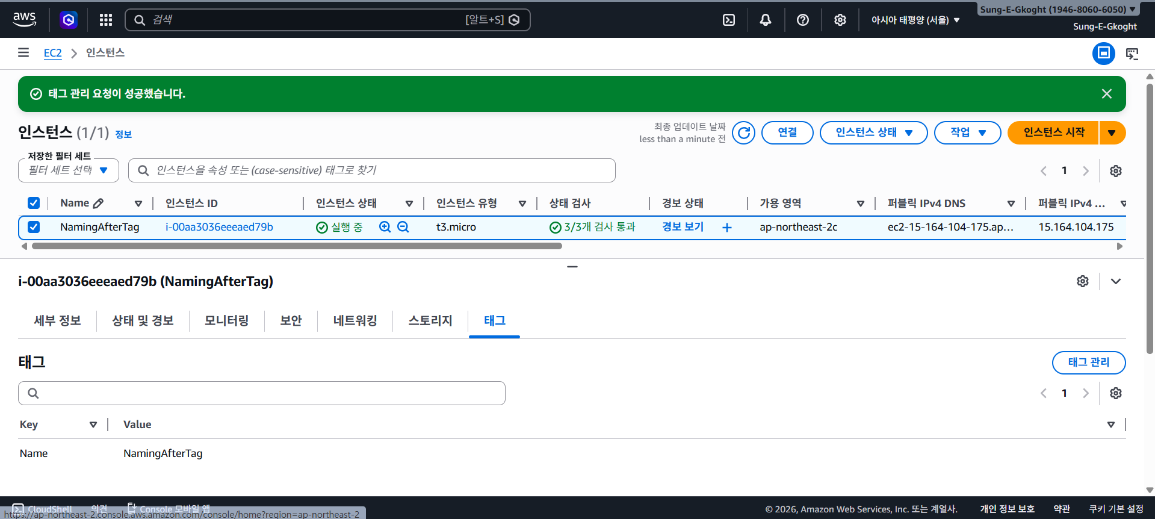Viewport: 1155px width, 519px height.
Task: Dismiss the tag success banner
Action: [1107, 93]
